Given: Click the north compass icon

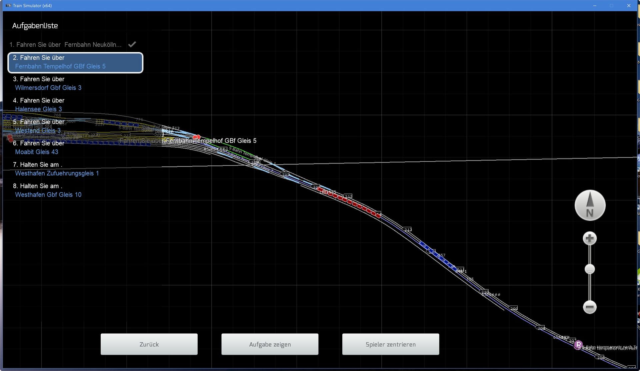Looking at the screenshot, I should tap(590, 205).
